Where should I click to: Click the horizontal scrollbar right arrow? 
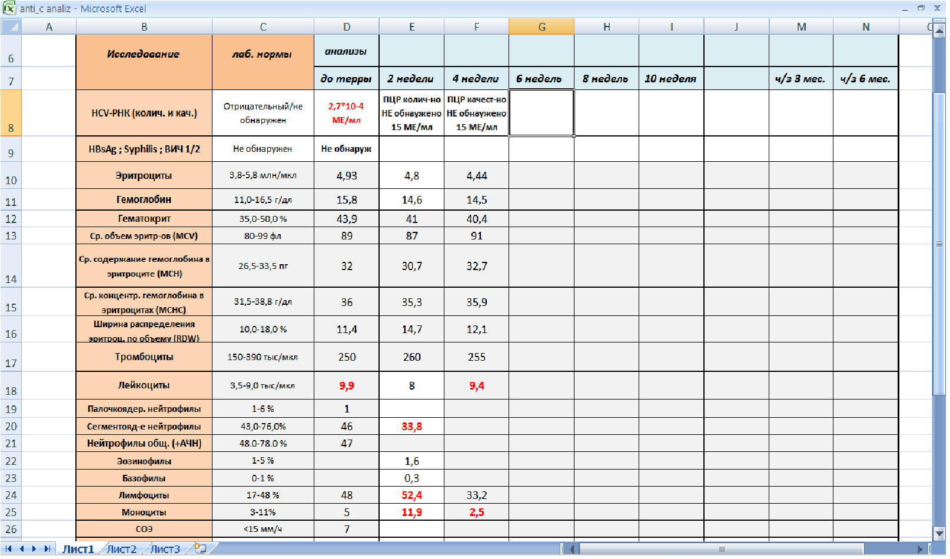(x=921, y=549)
